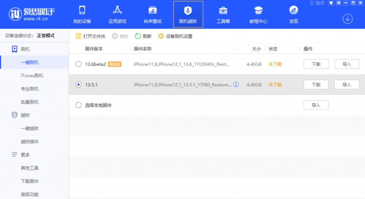Open the 应用游戏 apps tab
Viewport: 365px width, 199px height.
117,15
